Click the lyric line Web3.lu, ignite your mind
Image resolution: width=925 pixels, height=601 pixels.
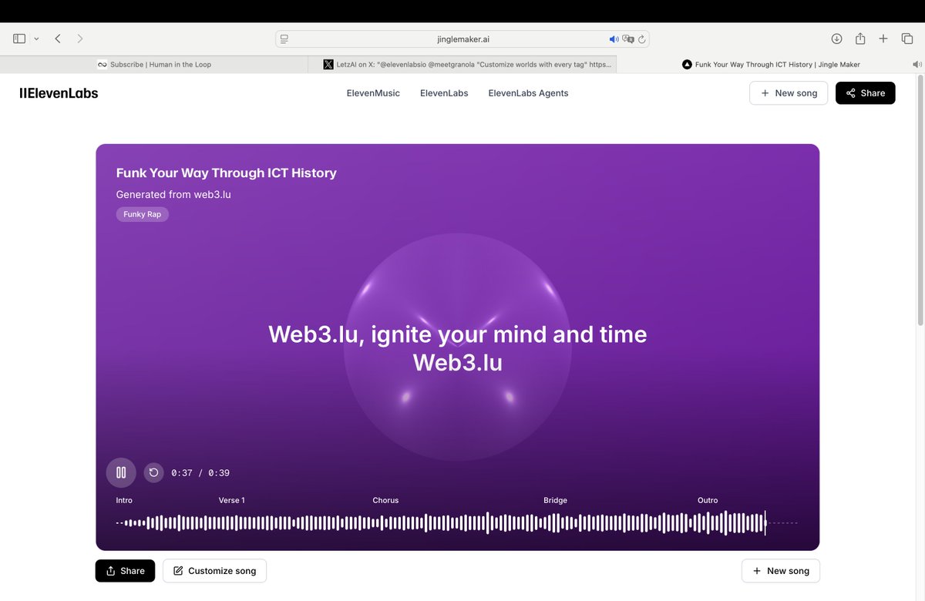[458, 334]
